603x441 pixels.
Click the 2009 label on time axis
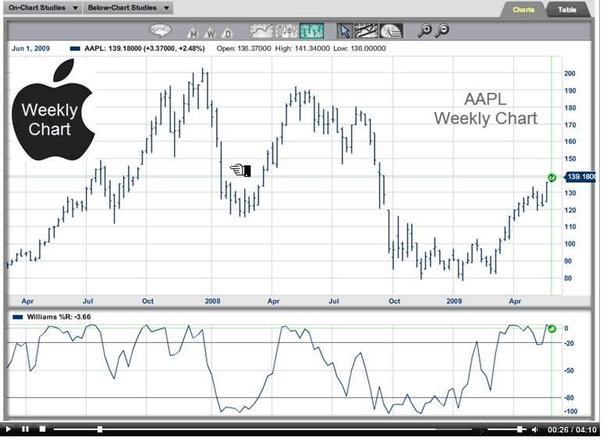coord(454,301)
